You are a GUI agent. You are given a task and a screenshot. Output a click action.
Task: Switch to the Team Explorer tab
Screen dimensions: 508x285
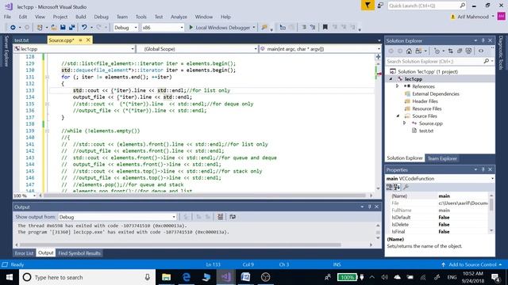coord(442,158)
